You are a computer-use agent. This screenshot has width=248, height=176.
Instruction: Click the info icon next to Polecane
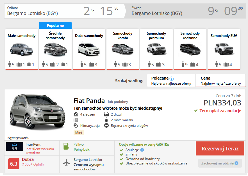[x=171, y=78]
